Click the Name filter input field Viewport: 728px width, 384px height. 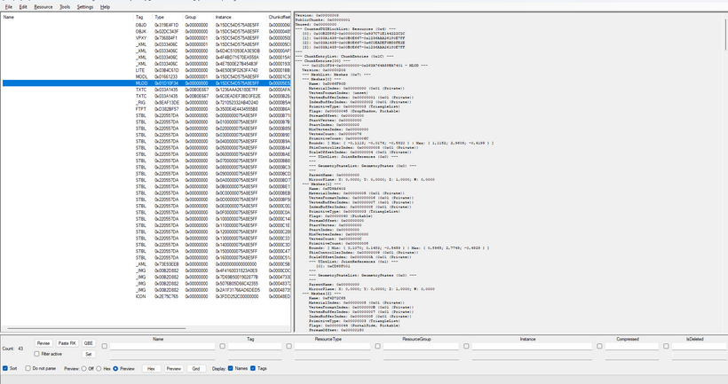[x=162, y=347]
